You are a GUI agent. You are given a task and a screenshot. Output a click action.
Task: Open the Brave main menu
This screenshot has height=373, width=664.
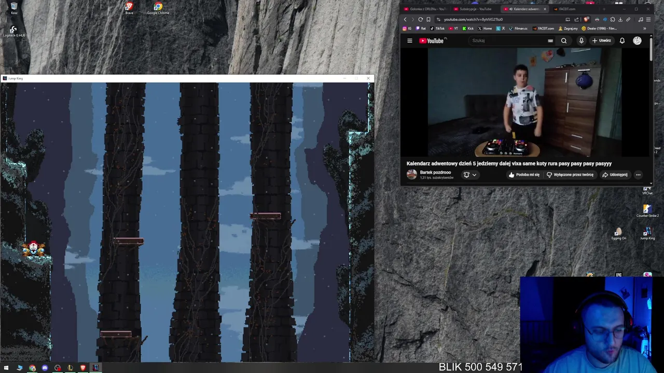[x=648, y=20]
